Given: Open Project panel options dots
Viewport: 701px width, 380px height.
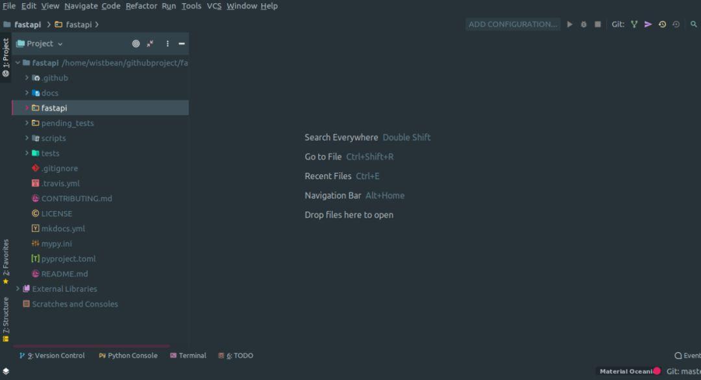Looking at the screenshot, I should point(167,44).
